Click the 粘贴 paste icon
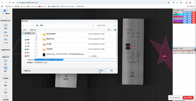This screenshot has height=101, width=196. pos(6,89)
